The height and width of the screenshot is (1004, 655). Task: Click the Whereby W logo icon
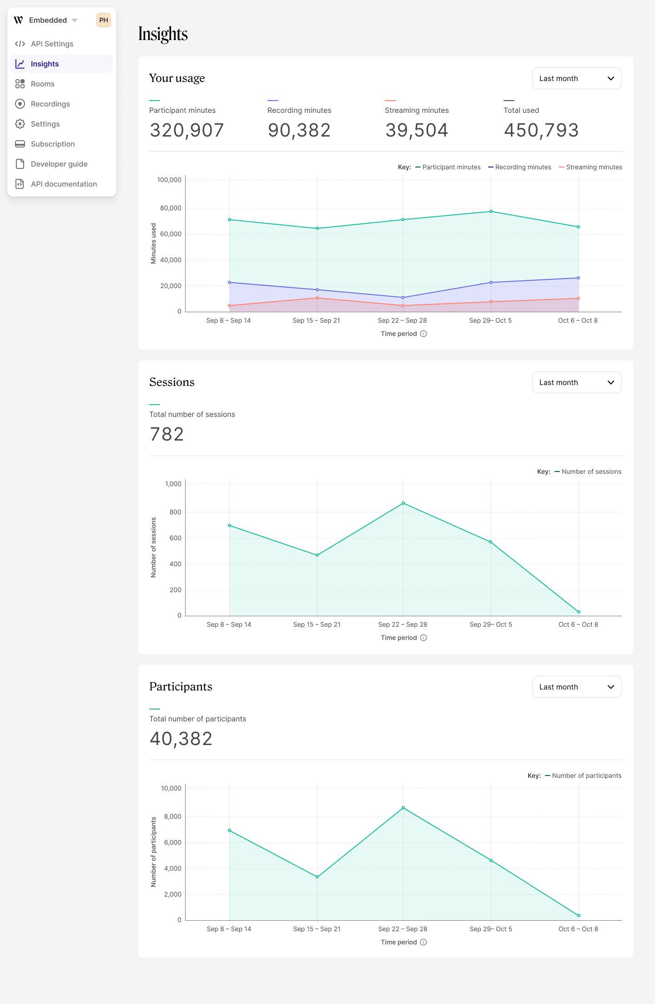pos(18,20)
